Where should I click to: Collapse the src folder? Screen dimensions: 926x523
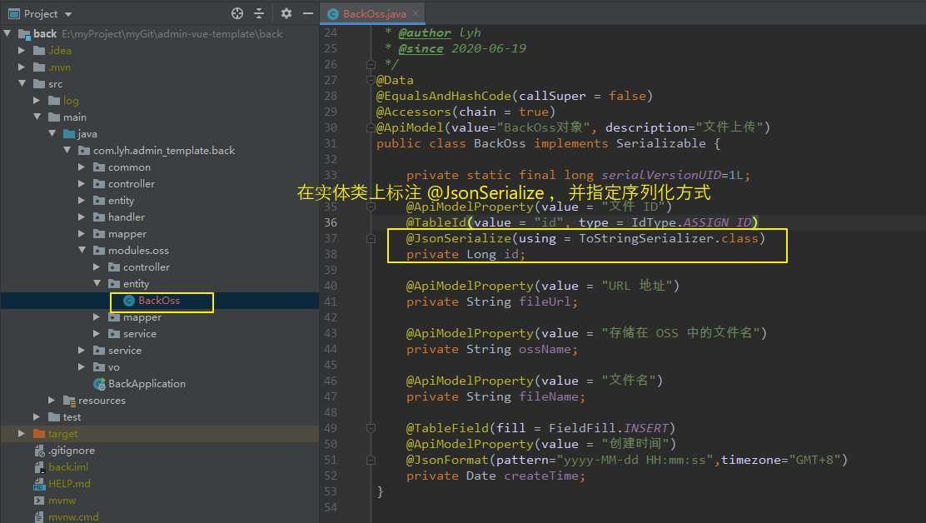coord(22,83)
